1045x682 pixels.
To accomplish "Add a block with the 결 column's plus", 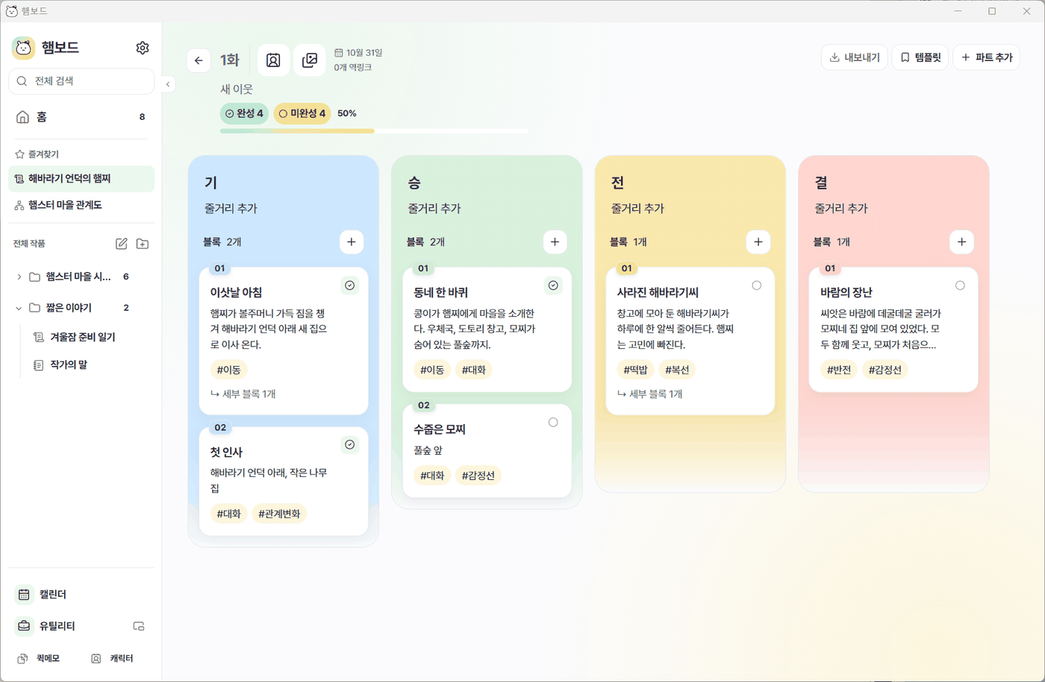I will pyautogui.click(x=961, y=241).
